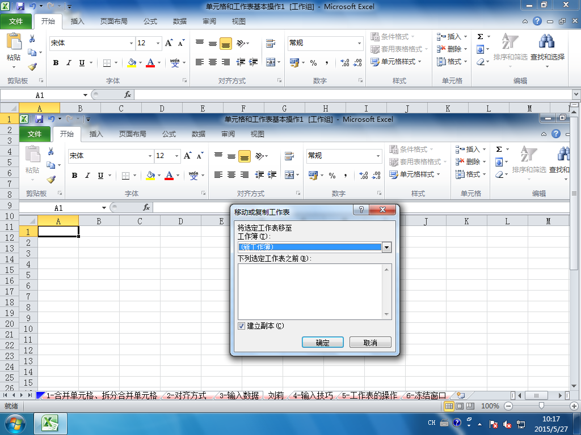Screen dimensions: 581x435
Task: Open the 文件 tab in outer window
Action: (16, 22)
